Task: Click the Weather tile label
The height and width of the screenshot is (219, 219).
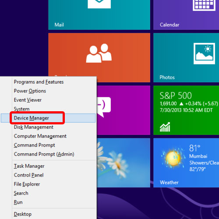Action: [x=169, y=183]
